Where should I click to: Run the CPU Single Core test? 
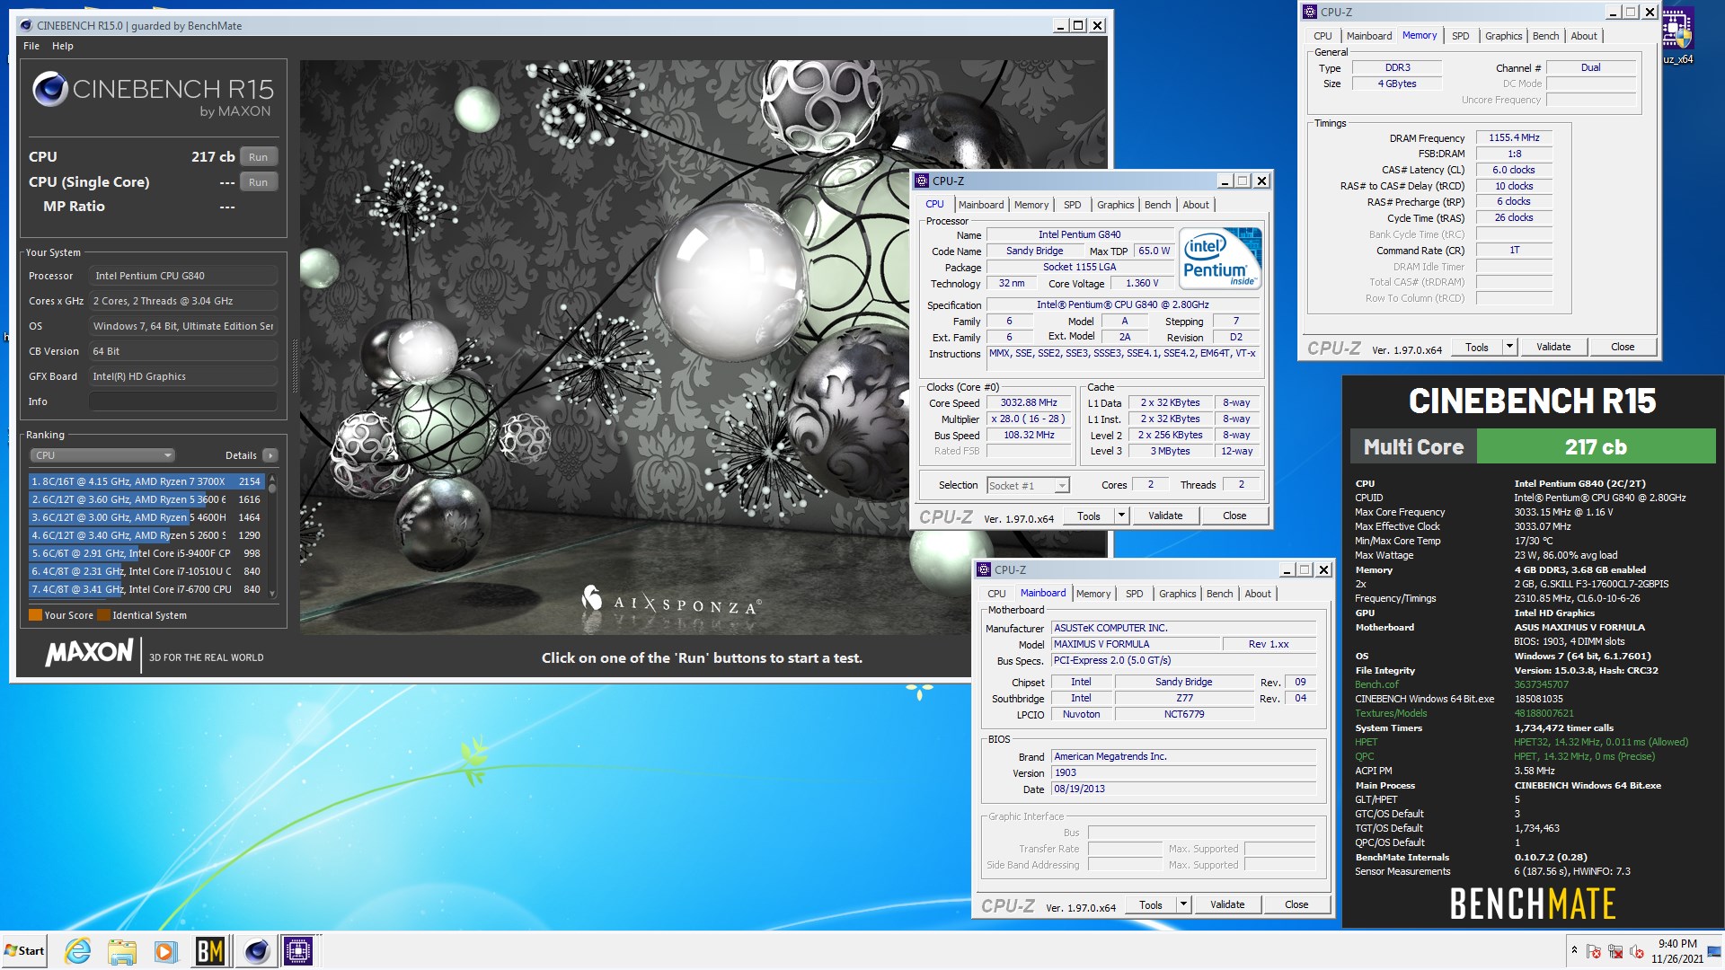258,181
